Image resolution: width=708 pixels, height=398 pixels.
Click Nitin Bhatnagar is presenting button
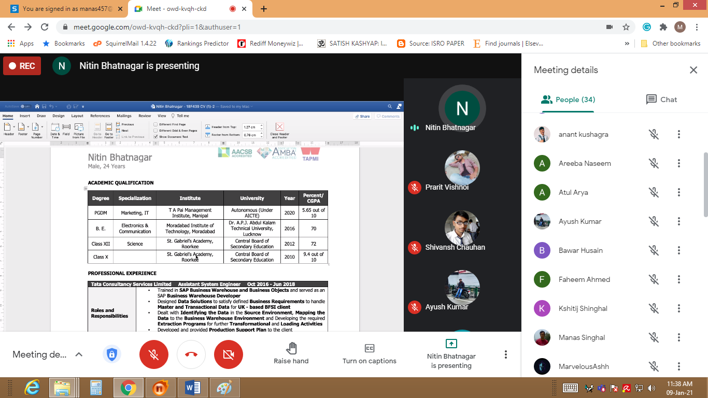point(451,354)
